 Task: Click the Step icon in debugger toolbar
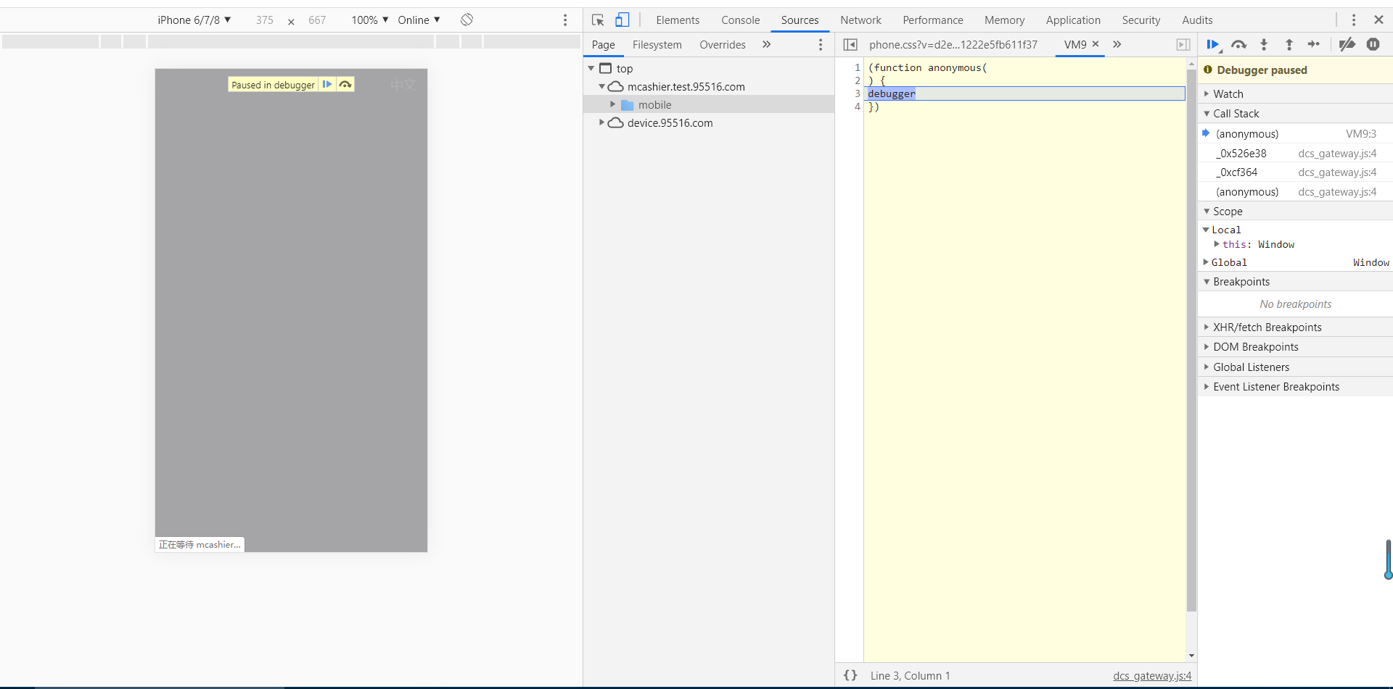coord(1314,45)
